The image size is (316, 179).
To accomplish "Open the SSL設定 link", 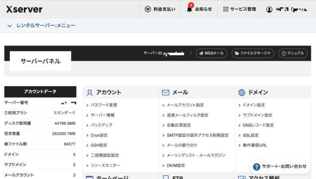I will tap(250, 135).
